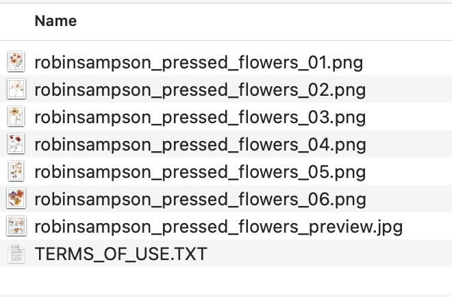Click the pressed_flowers_06.png image icon
This screenshot has height=297, width=452.
pyautogui.click(x=16, y=199)
